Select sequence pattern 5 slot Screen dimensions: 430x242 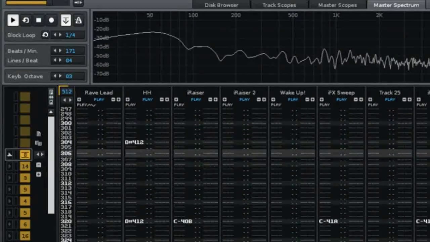click(25, 213)
